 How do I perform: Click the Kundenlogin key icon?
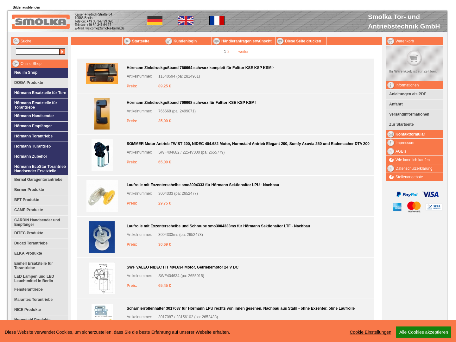(x=169, y=41)
